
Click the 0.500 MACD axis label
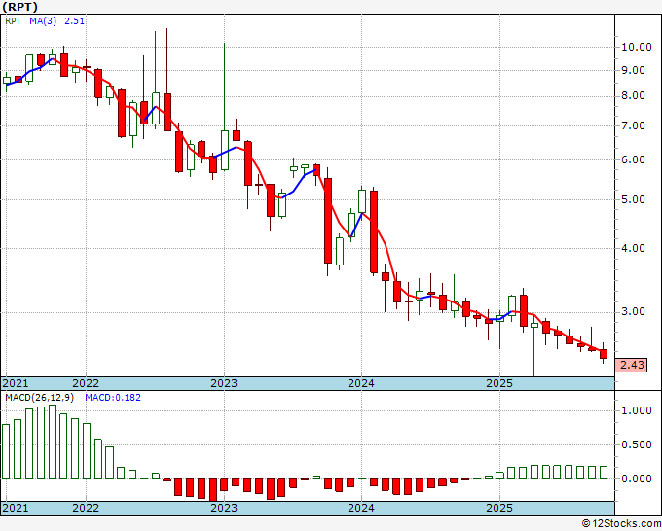pyautogui.click(x=637, y=444)
